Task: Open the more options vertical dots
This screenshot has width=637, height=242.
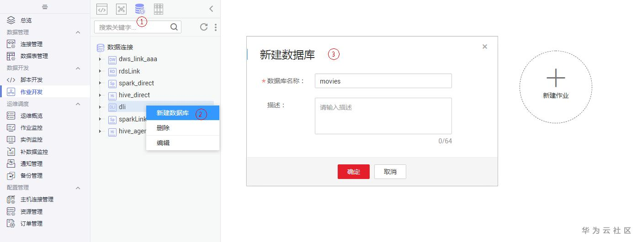Action: pos(216,27)
